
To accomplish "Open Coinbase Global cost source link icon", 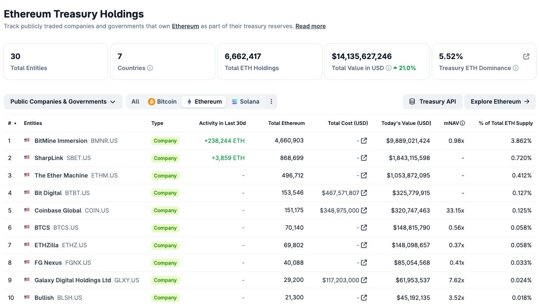I will pyautogui.click(x=364, y=210).
